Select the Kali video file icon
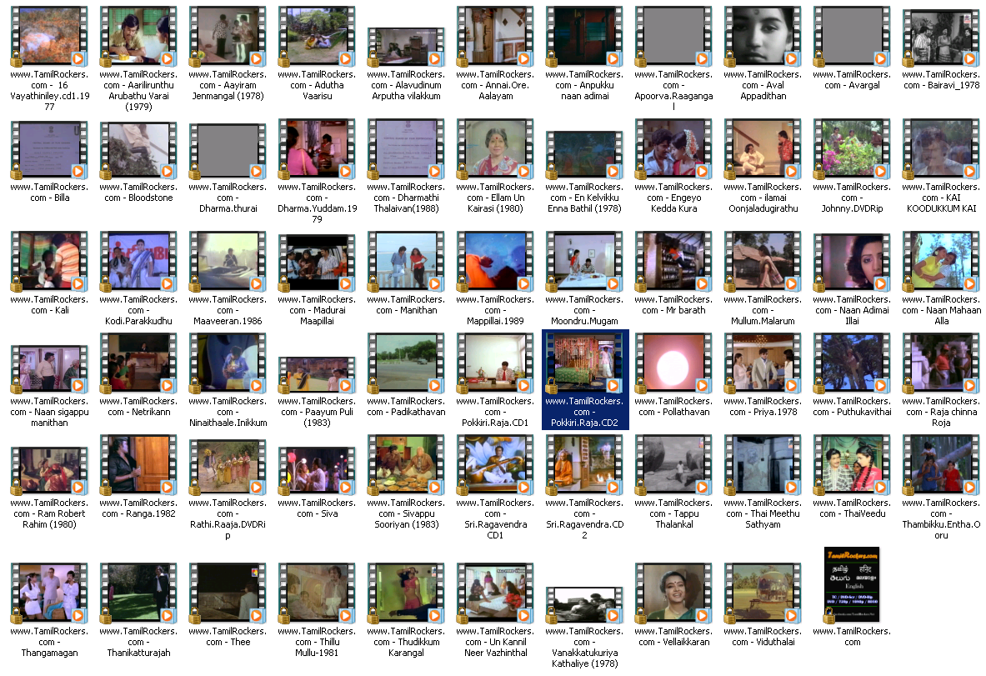The height and width of the screenshot is (676, 986). click(x=49, y=262)
